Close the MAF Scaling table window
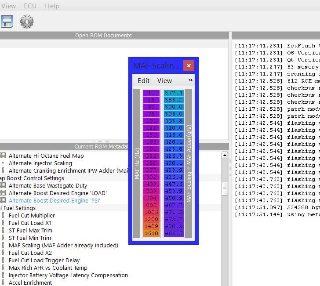The image size is (320, 286). point(189,65)
